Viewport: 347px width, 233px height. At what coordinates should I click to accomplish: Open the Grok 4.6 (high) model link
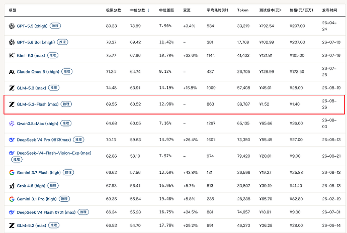coord(31,186)
